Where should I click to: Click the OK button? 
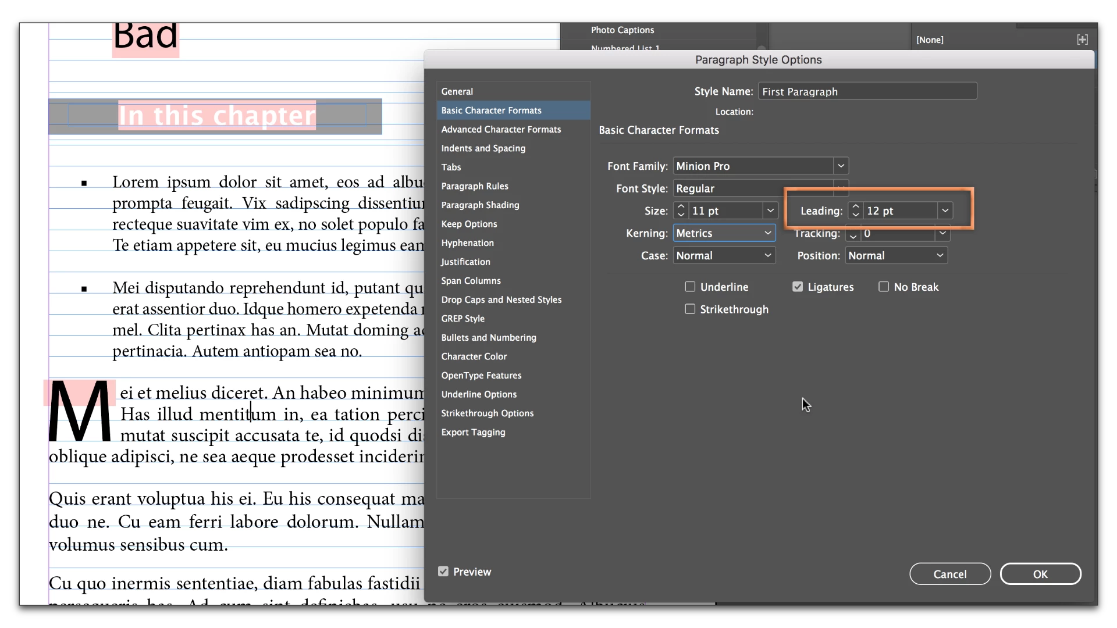click(1040, 574)
